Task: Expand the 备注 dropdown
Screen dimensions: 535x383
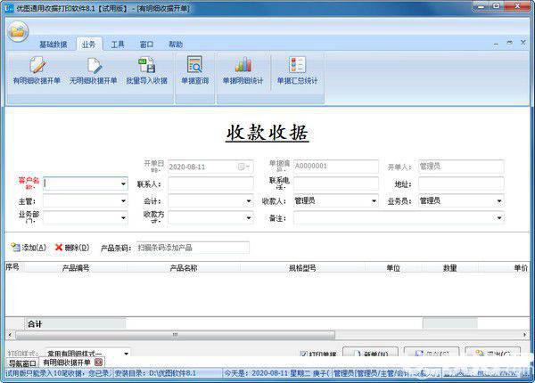Action: tap(499, 217)
